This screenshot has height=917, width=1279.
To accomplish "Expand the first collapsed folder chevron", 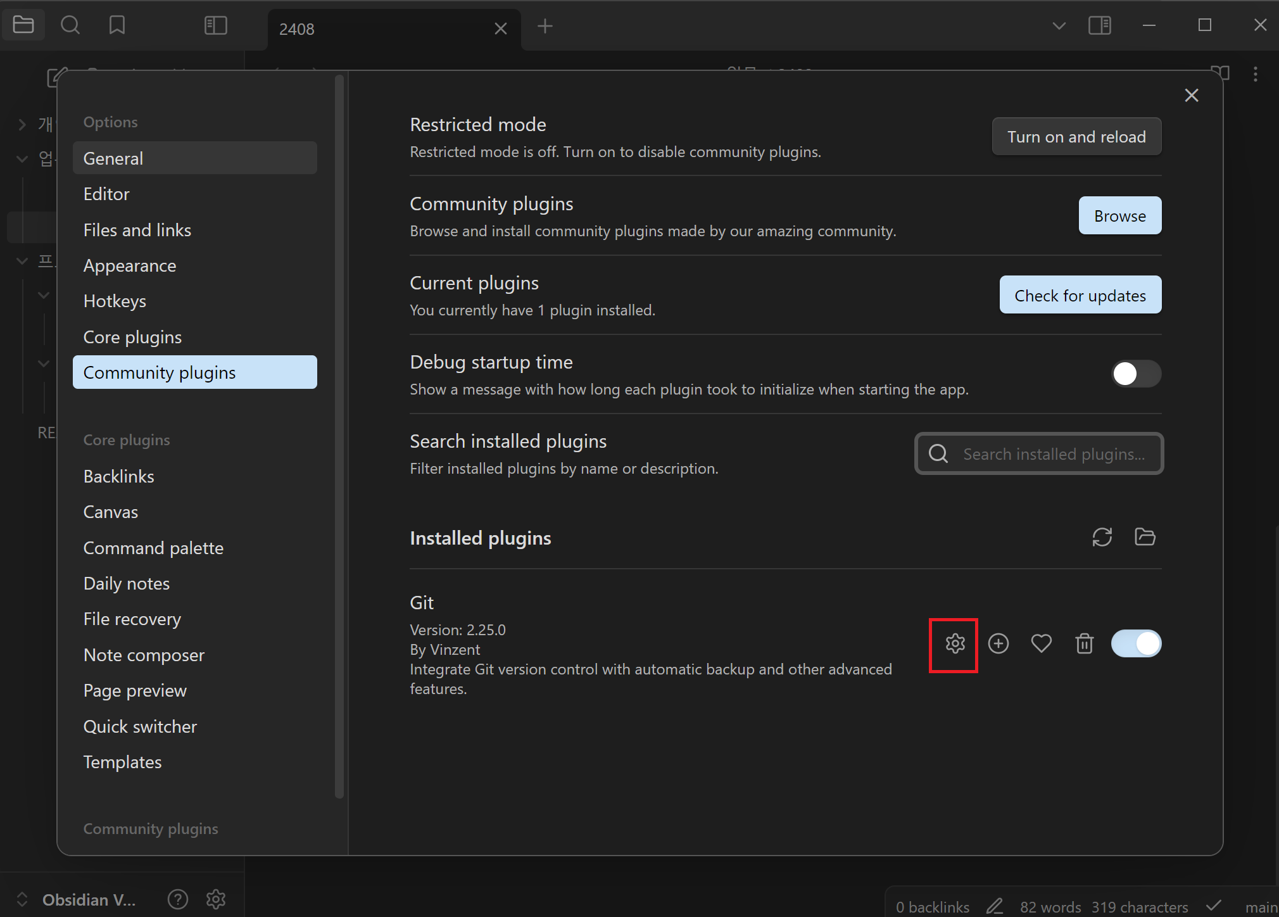I will (x=22, y=124).
